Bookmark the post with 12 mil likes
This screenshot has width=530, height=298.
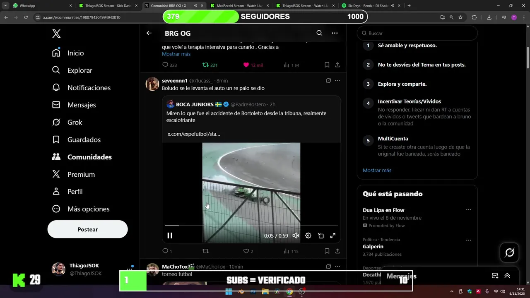(327, 65)
